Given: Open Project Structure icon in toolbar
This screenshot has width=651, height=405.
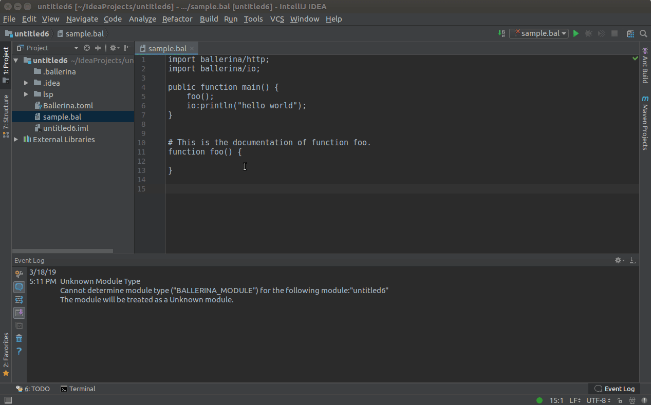Looking at the screenshot, I should click(630, 33).
